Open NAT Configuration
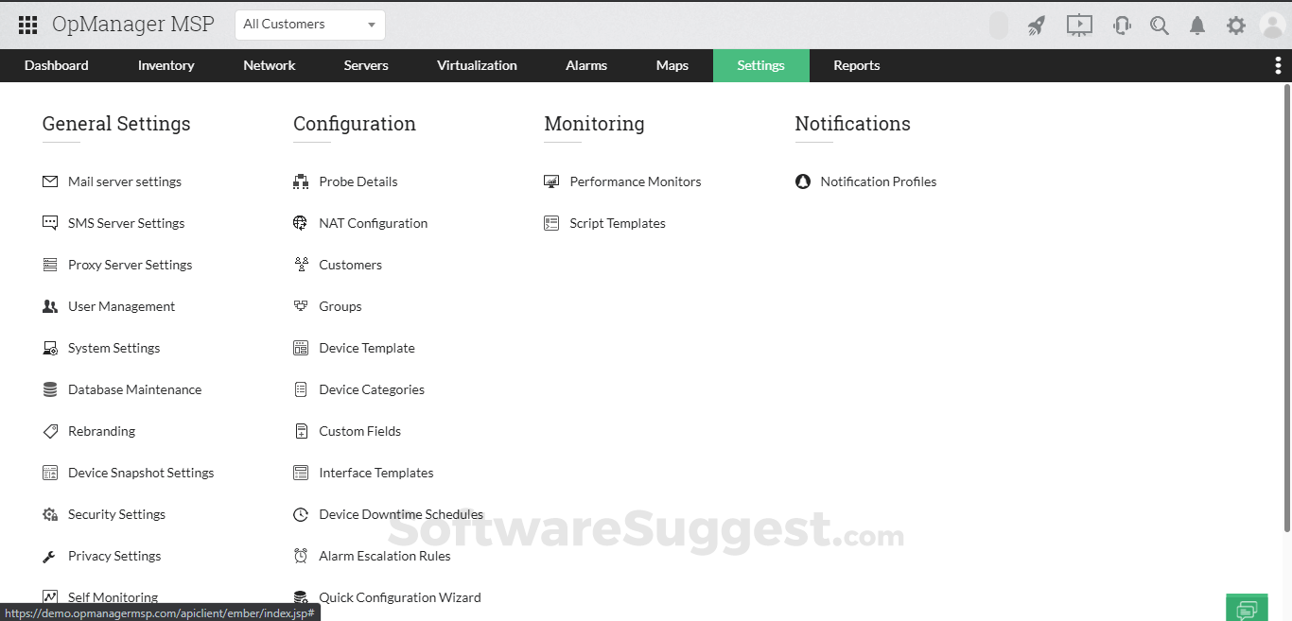 (x=373, y=223)
